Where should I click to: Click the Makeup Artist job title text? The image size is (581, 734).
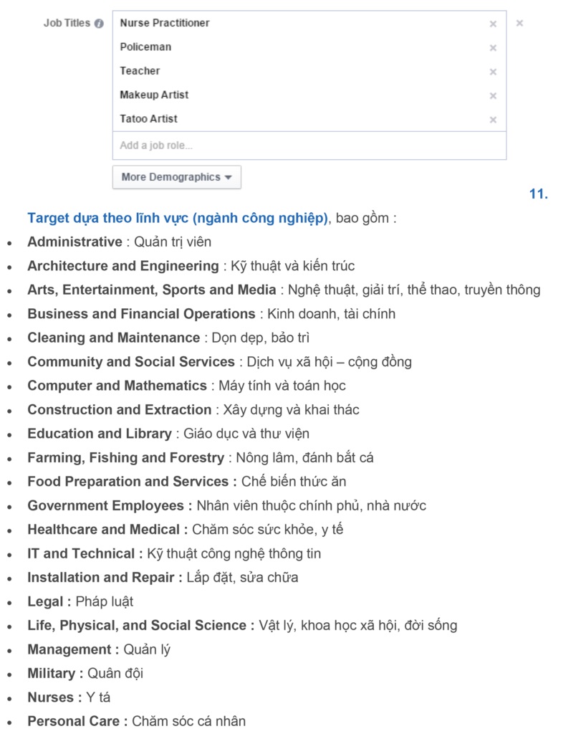(x=154, y=95)
